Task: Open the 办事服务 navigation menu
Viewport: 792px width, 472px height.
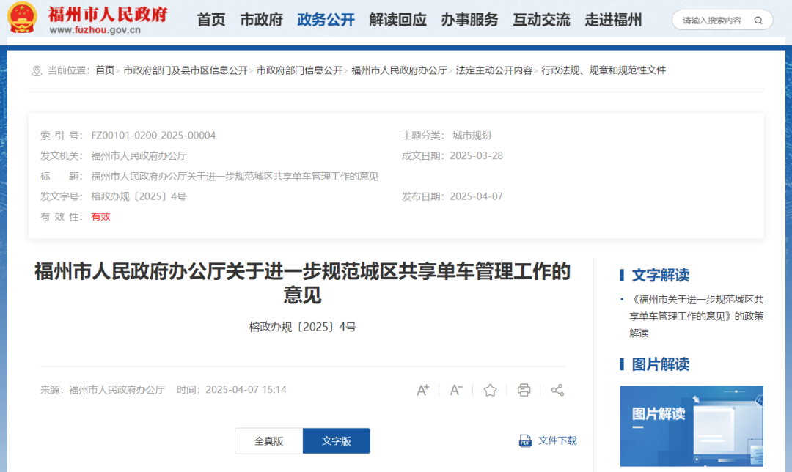Action: 469,21
